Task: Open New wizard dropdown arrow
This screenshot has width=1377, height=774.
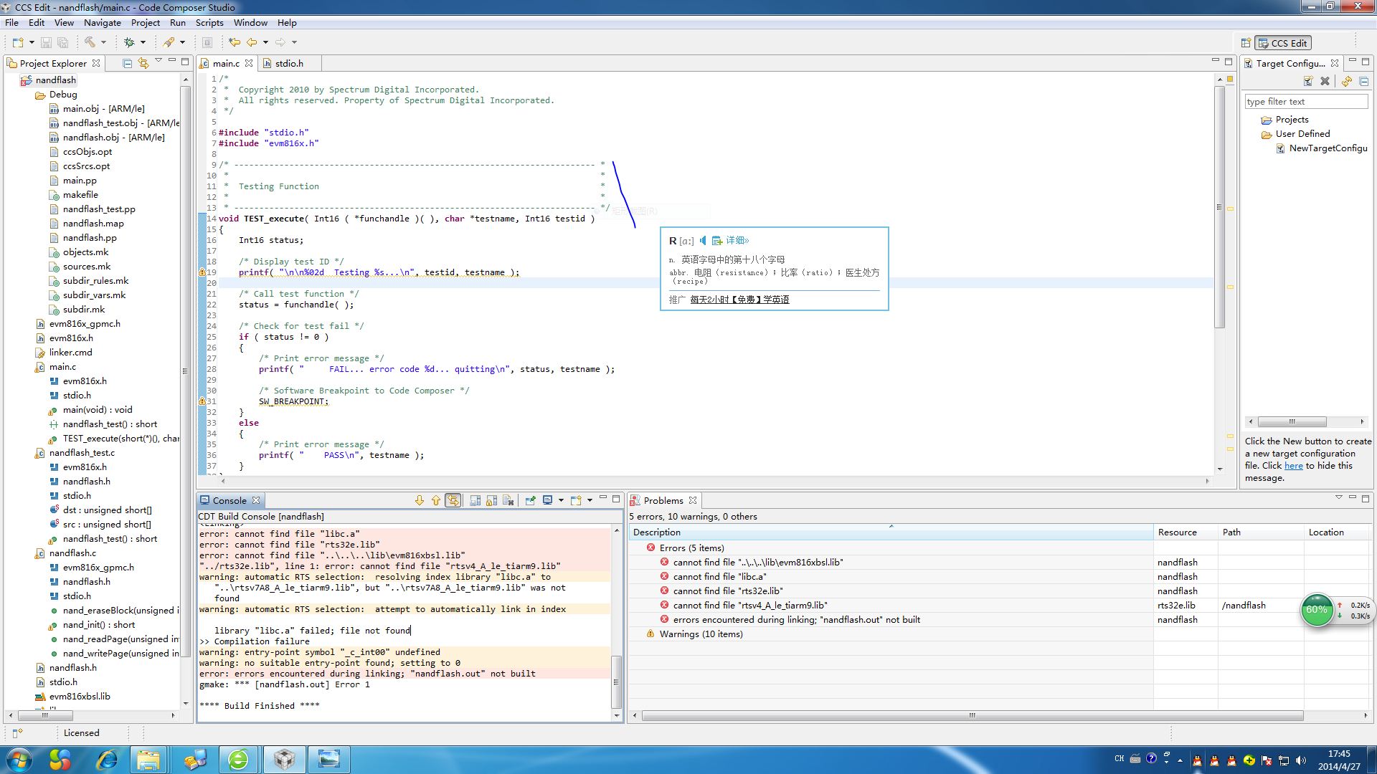Action: [32, 42]
